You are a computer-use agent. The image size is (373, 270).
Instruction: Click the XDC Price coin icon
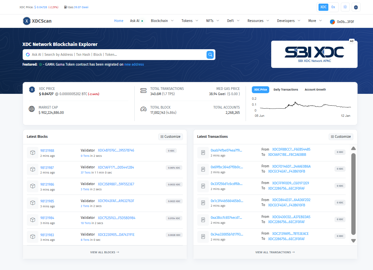click(x=32, y=90)
